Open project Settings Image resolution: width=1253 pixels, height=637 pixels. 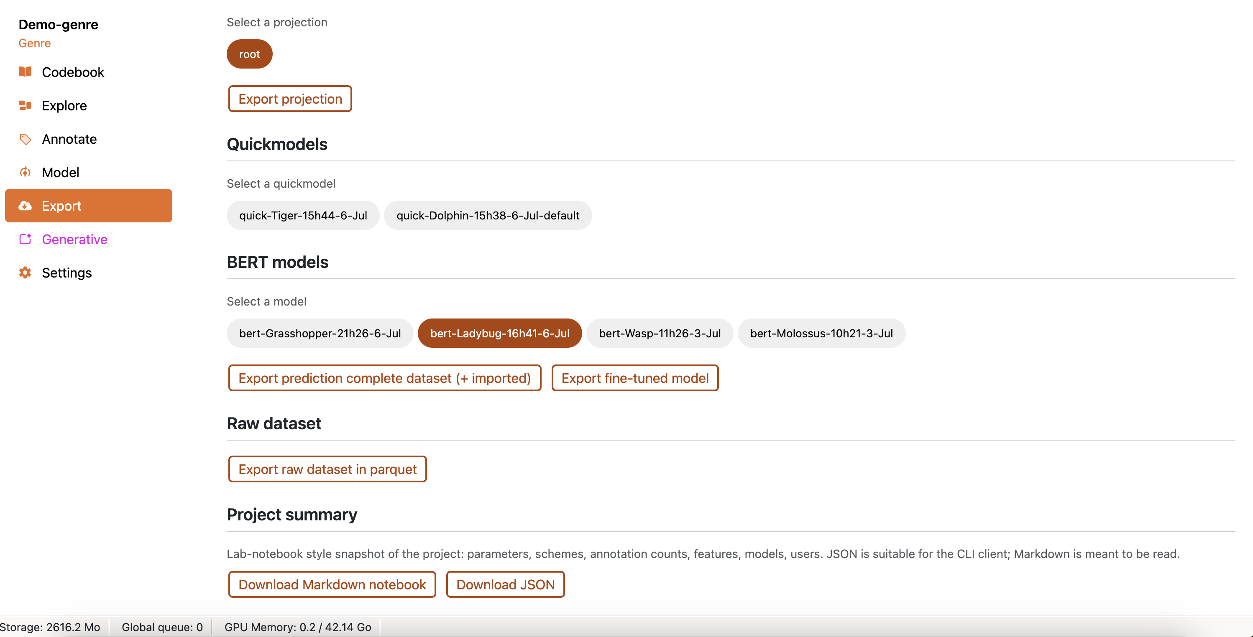89,272
